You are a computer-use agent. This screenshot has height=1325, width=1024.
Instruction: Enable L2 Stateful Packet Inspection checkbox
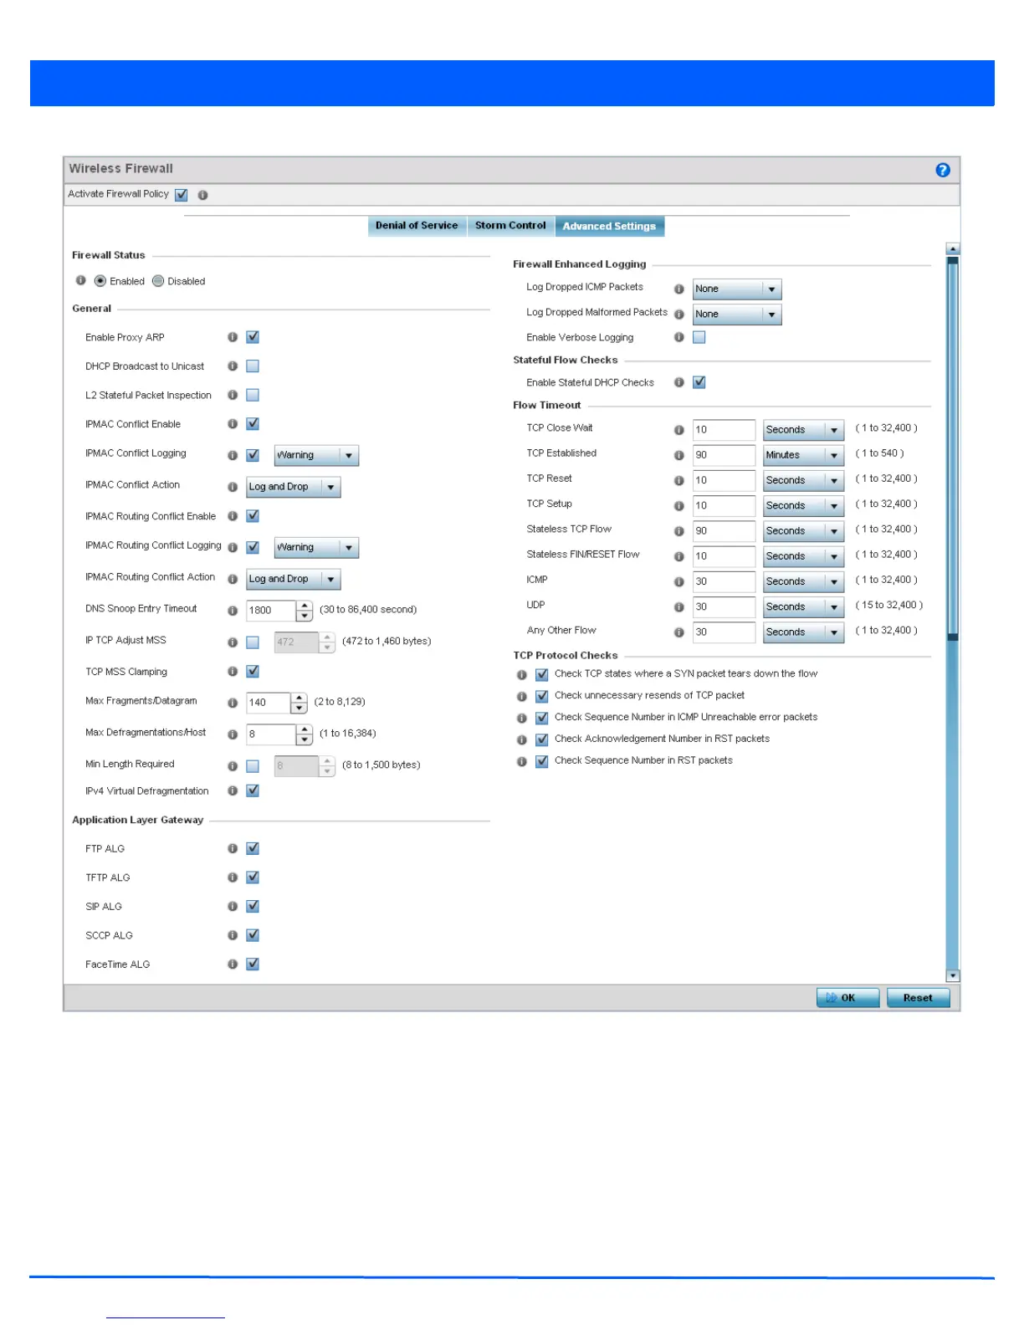(x=253, y=395)
